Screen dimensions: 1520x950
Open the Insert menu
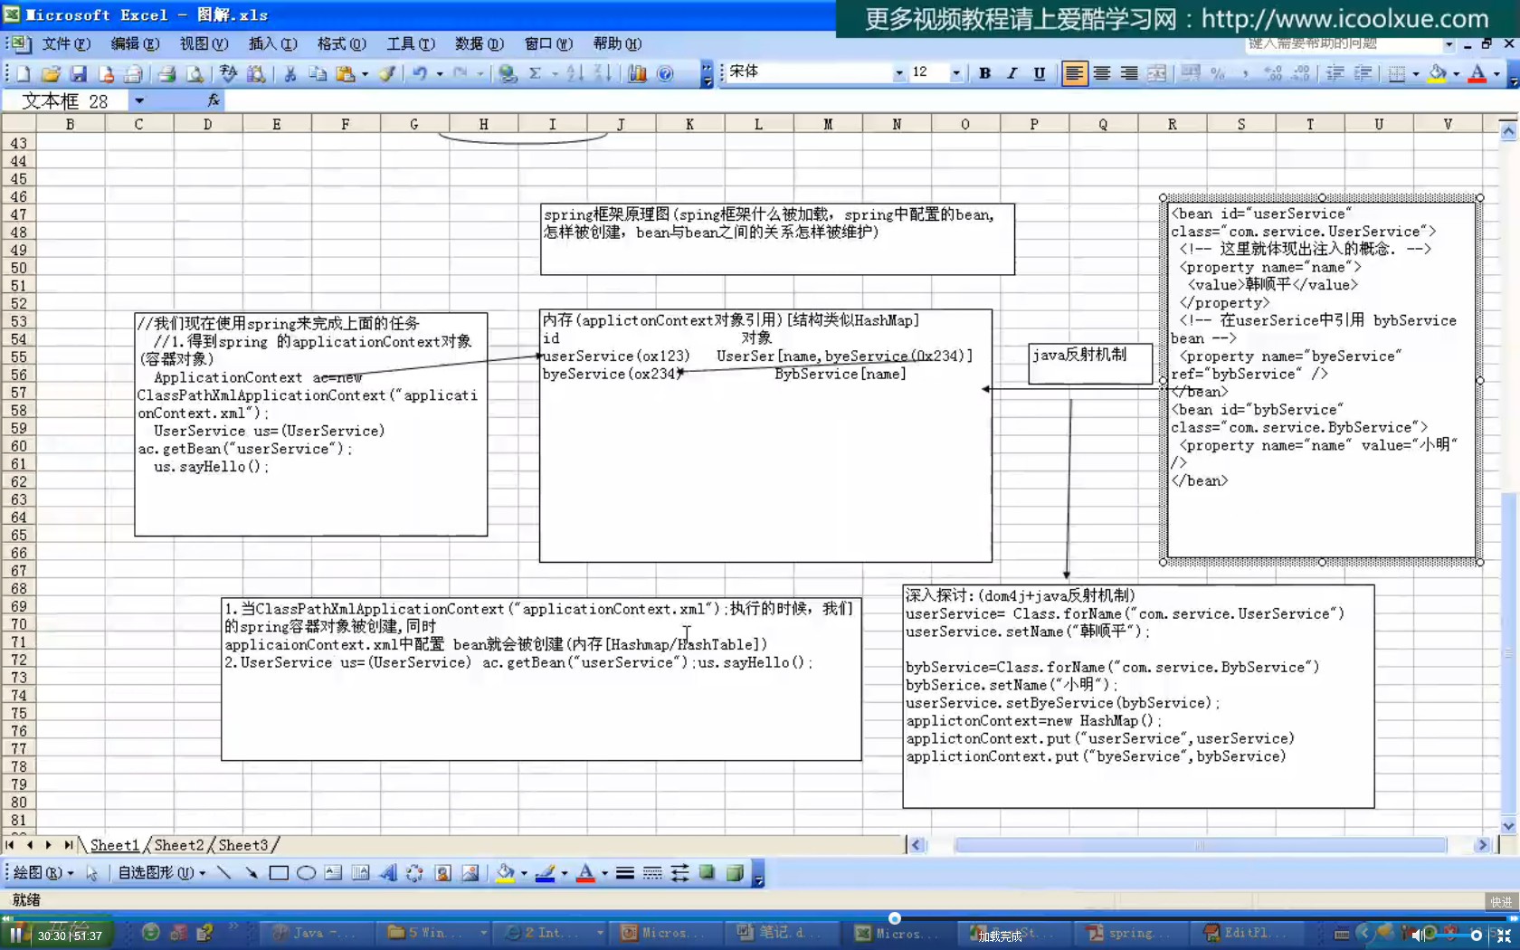(272, 43)
